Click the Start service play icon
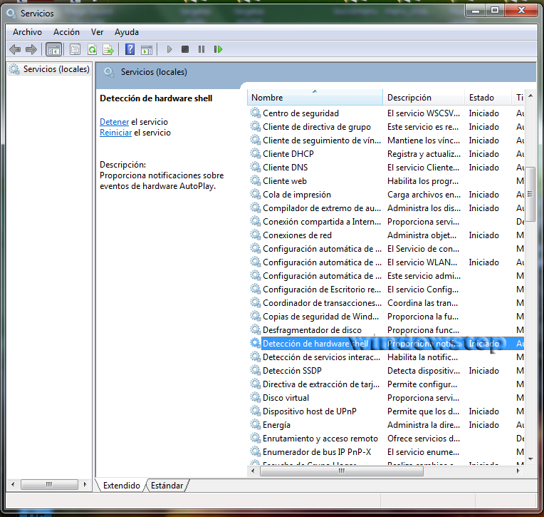 coord(169,49)
